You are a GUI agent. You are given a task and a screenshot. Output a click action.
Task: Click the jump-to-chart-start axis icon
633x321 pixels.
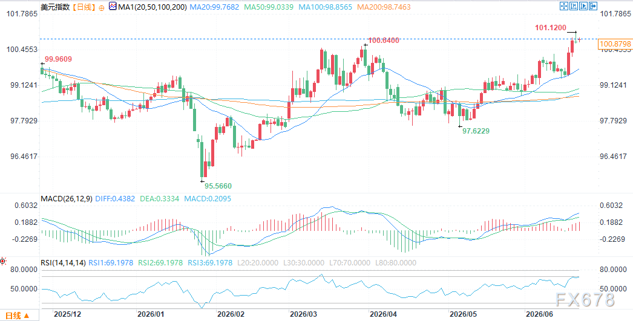[574, 6]
